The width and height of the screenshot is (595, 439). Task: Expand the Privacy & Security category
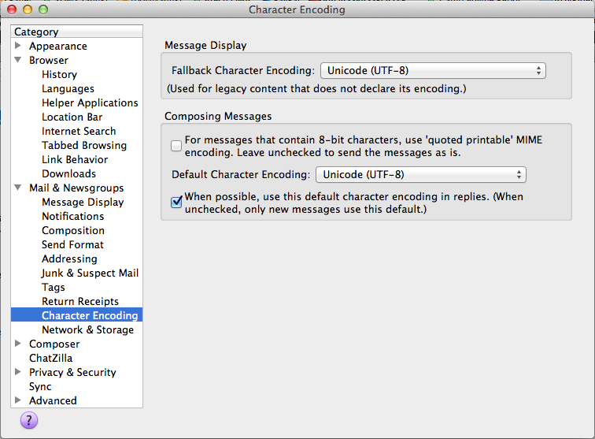point(18,372)
